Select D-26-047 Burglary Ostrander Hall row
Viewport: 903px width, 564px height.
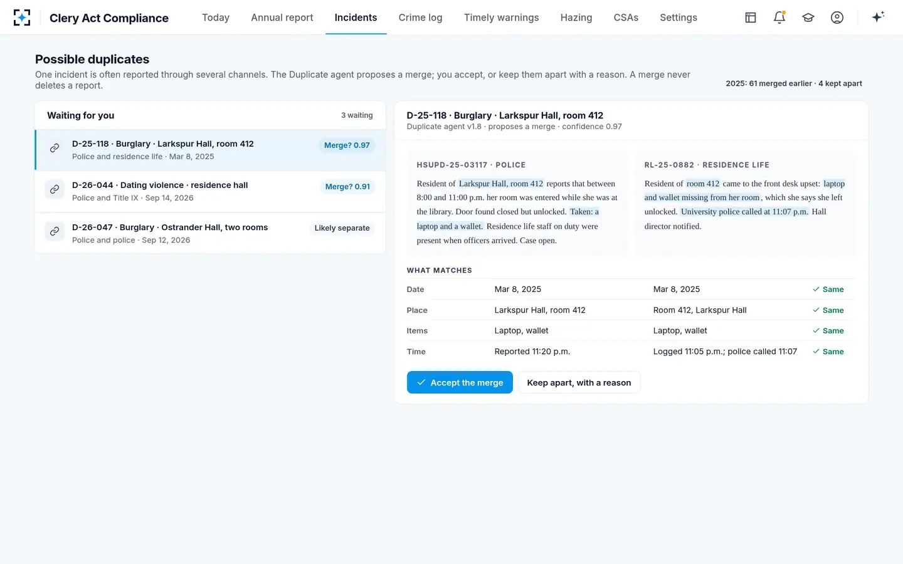point(210,233)
